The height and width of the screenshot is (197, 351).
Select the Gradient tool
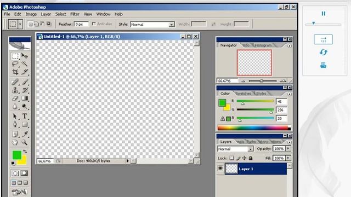25,99
